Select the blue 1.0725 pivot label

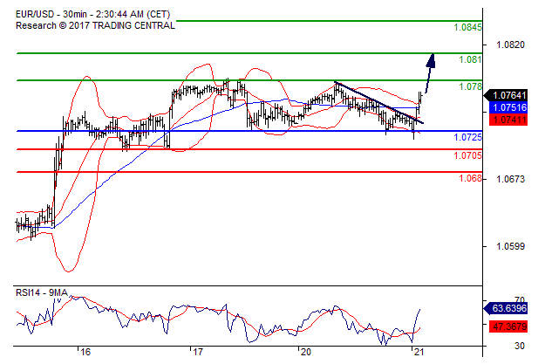pyautogui.click(x=468, y=137)
